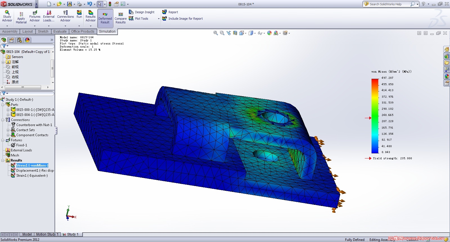Switch to the Sketch ribbon tab
The width and height of the screenshot is (450, 242).
(x=43, y=32)
